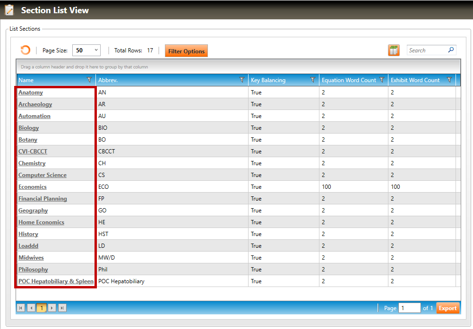The width and height of the screenshot is (473, 329).
Task: Open the POC Hepatobiliary & Spleen link
Action: [56, 281]
